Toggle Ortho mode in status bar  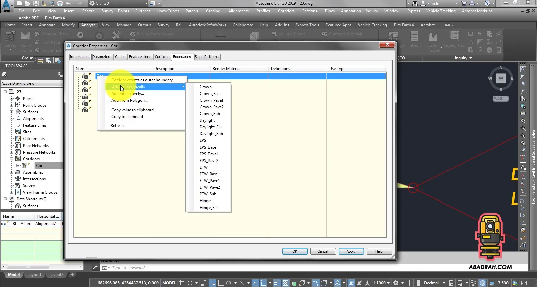click(x=221, y=283)
